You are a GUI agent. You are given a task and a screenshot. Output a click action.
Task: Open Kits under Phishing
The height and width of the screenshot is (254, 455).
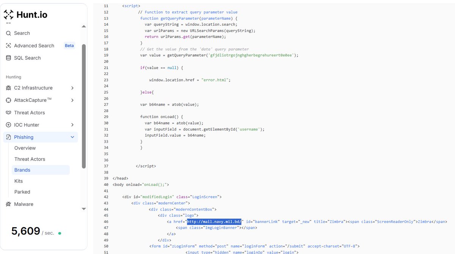coord(19,181)
